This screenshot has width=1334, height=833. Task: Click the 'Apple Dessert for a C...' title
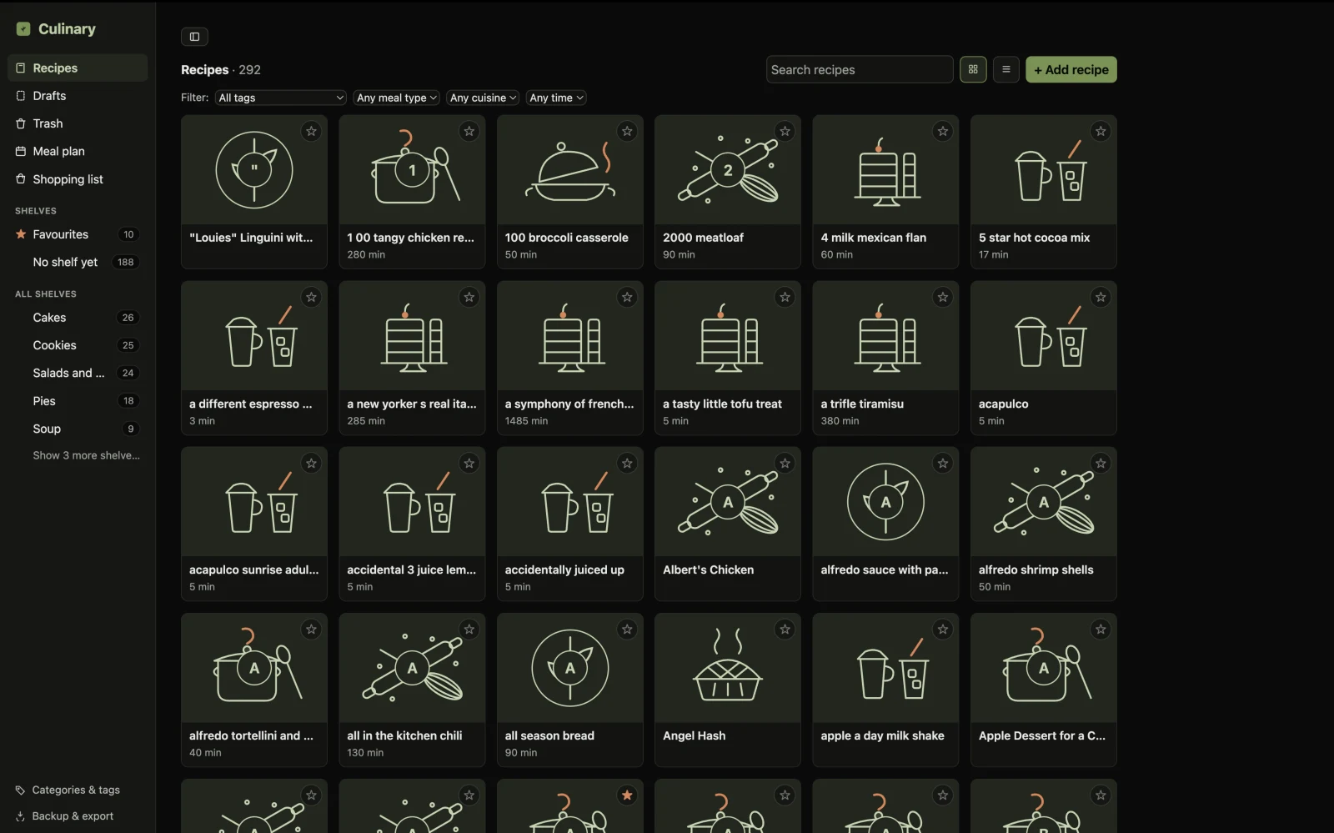(1042, 735)
